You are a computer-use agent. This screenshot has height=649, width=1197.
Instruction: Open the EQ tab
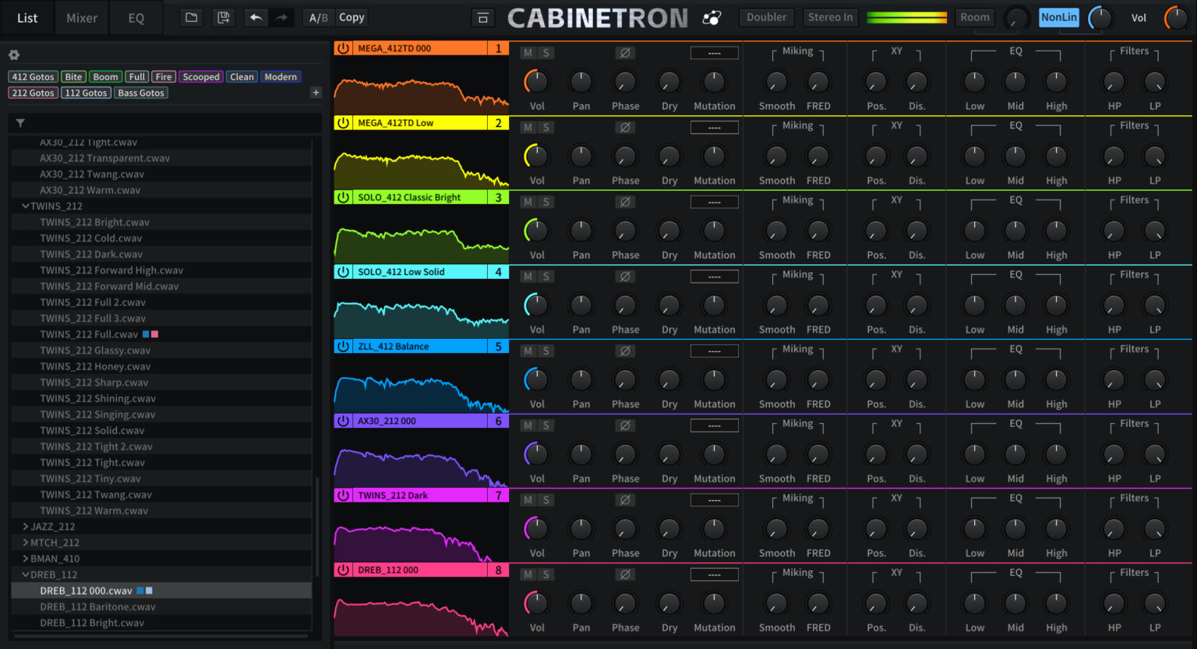(x=136, y=18)
